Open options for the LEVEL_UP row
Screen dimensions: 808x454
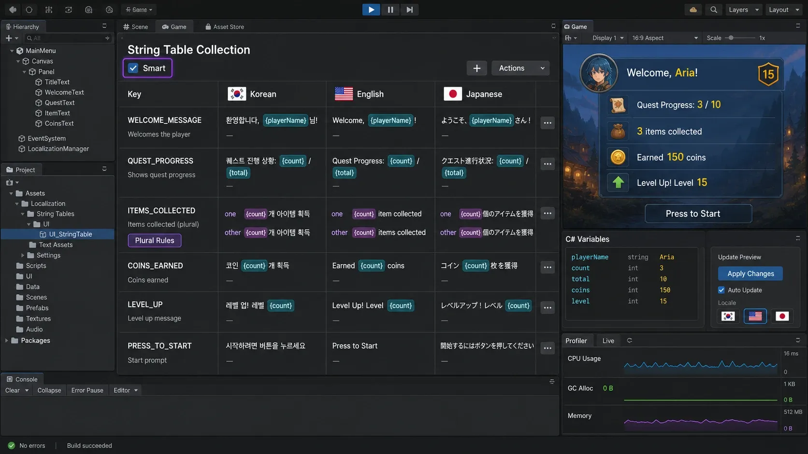tap(547, 307)
